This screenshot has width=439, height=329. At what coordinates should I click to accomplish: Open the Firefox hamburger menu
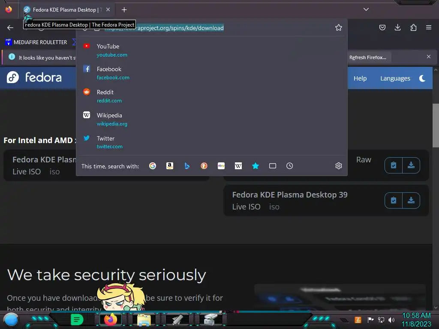[x=429, y=27]
